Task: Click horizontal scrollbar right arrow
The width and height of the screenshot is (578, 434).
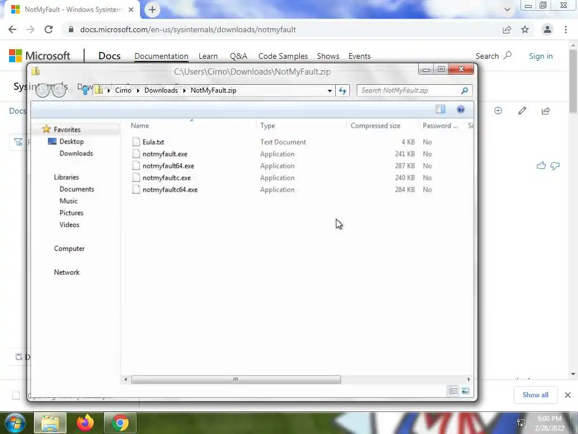Action: [x=468, y=379]
